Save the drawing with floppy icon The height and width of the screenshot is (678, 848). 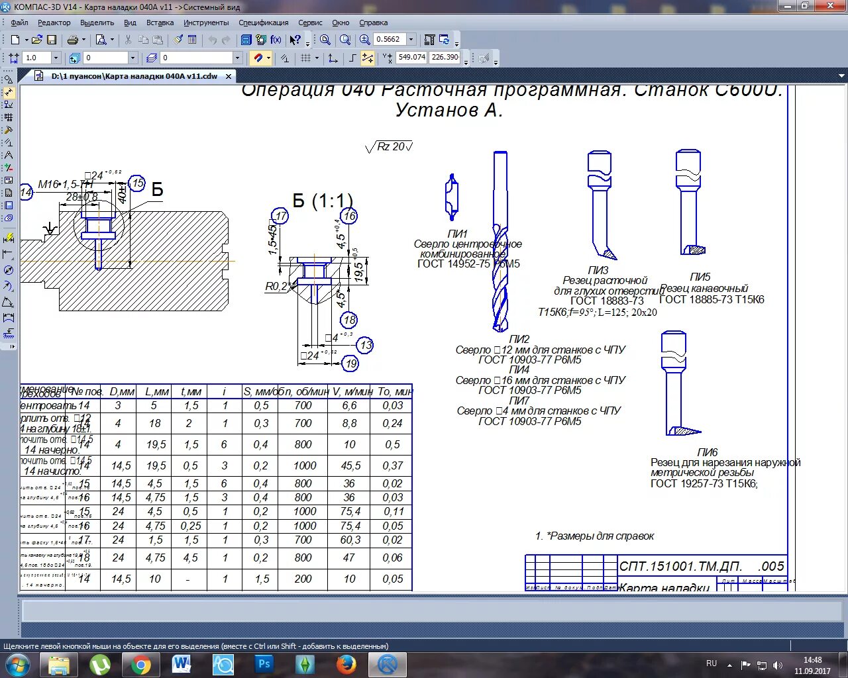click(52, 40)
